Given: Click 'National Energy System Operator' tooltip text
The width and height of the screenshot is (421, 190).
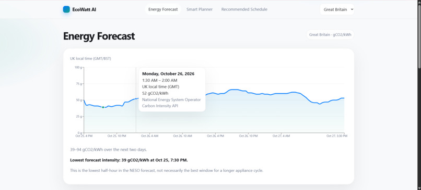Looking at the screenshot, I should pos(171,99).
